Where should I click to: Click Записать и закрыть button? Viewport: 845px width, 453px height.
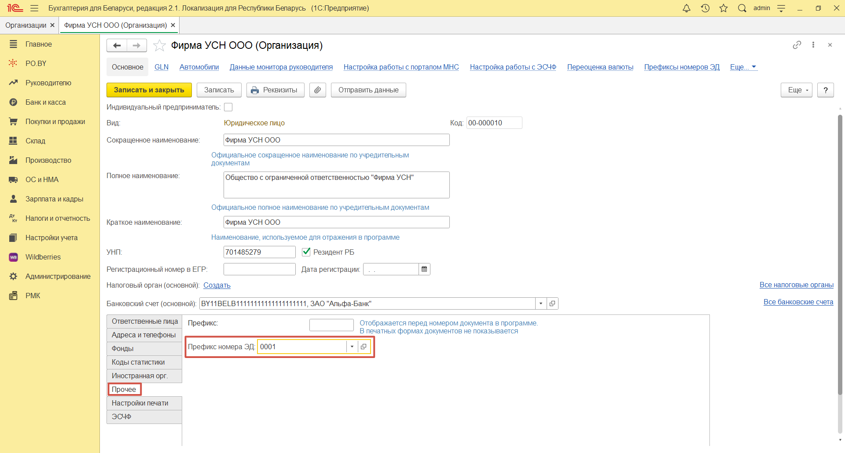coord(149,90)
